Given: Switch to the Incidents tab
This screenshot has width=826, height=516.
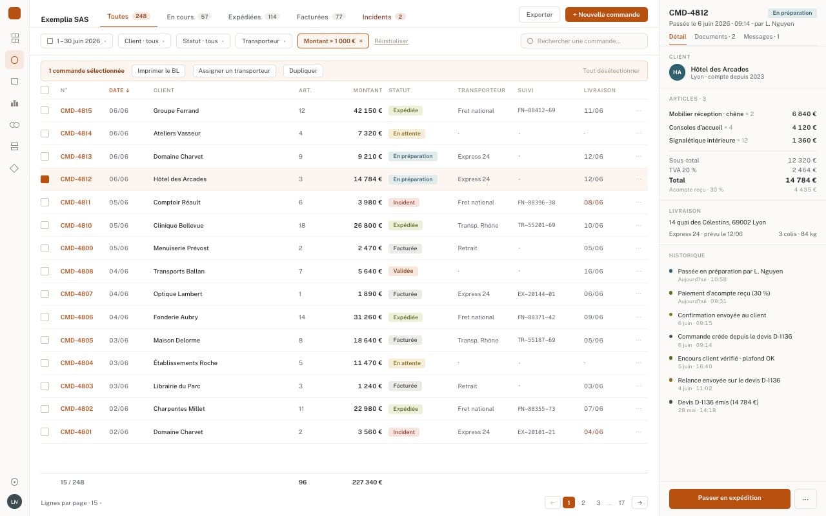Looking at the screenshot, I should pyautogui.click(x=384, y=17).
